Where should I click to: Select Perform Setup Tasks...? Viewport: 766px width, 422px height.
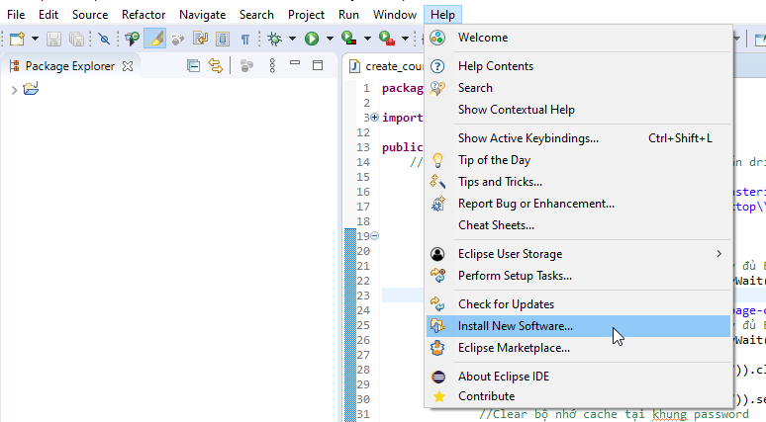[578, 276]
